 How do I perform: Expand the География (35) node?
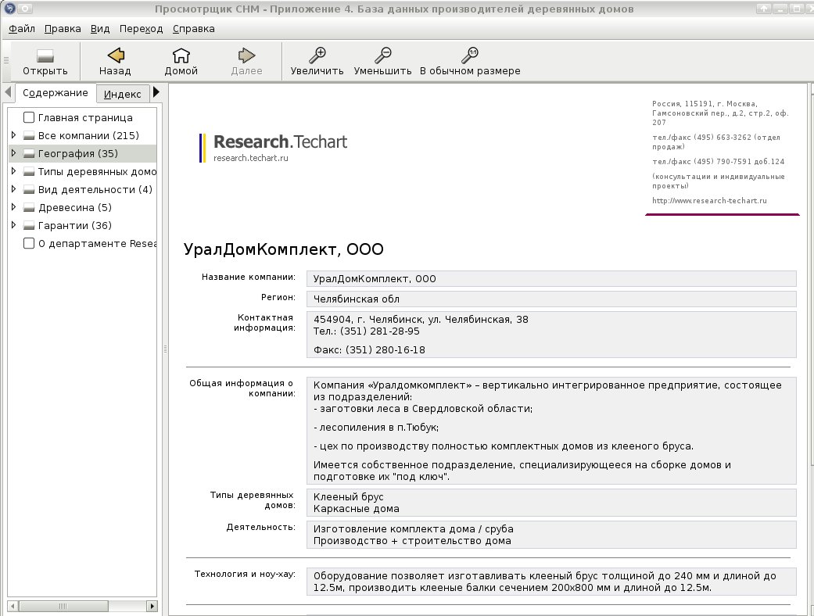(x=13, y=153)
